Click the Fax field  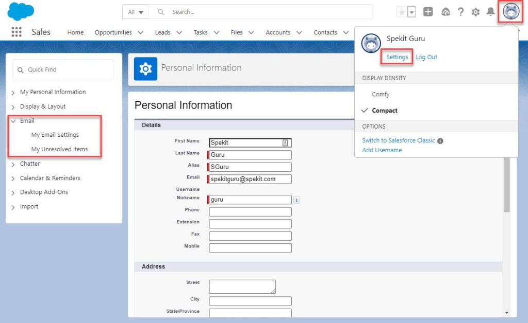(x=250, y=236)
